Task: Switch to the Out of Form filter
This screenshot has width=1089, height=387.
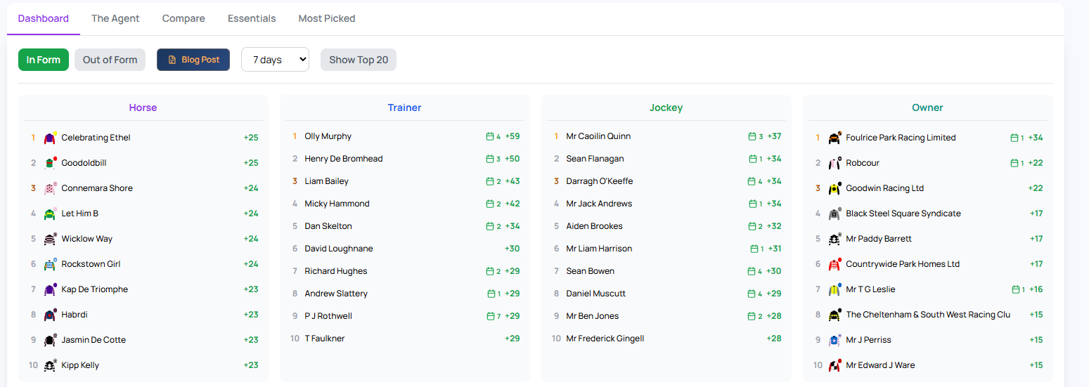Action: pyautogui.click(x=110, y=60)
